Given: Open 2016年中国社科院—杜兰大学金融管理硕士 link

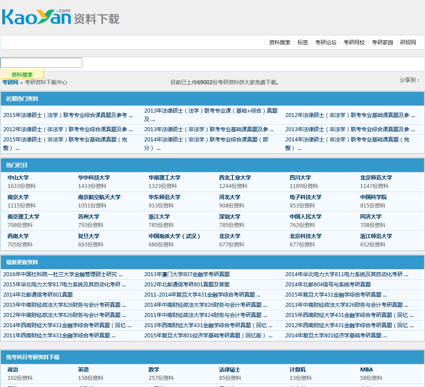Looking at the screenshot, I should (63, 274).
